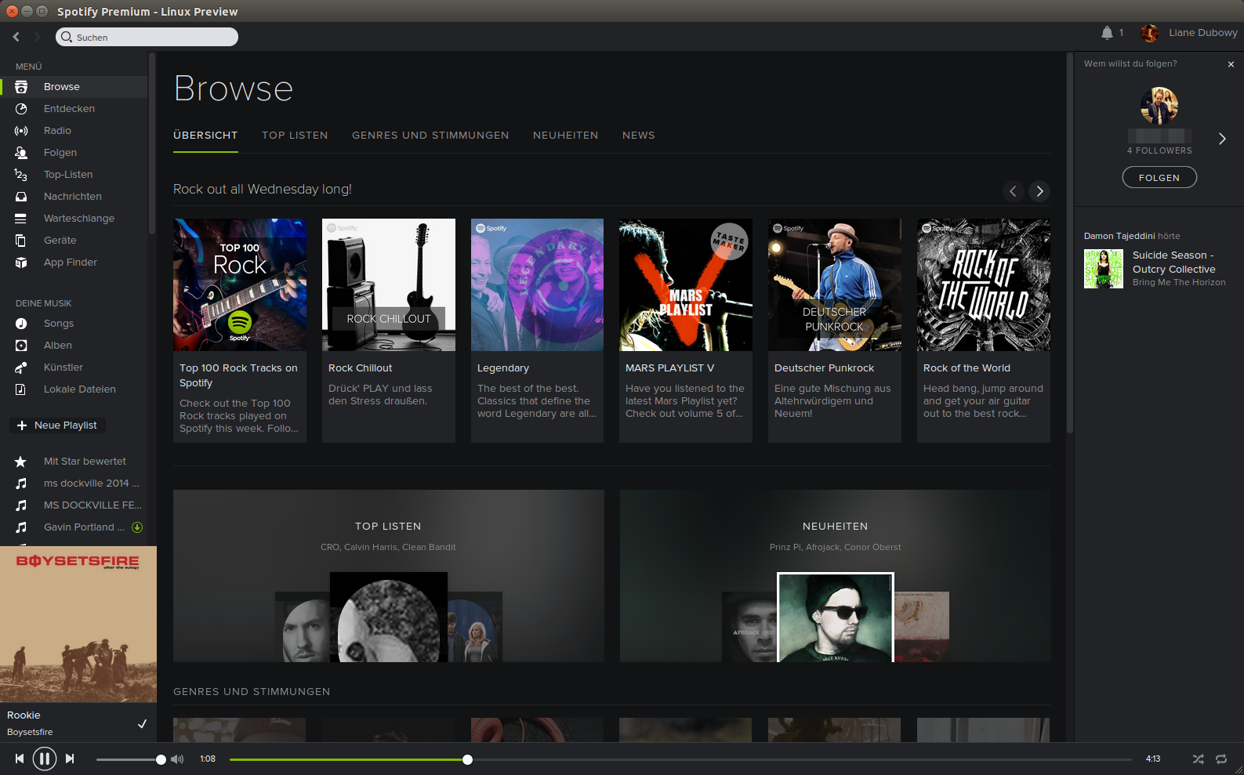1244x775 pixels.
Task: Show next suggested user to follow
Action: (x=1222, y=139)
